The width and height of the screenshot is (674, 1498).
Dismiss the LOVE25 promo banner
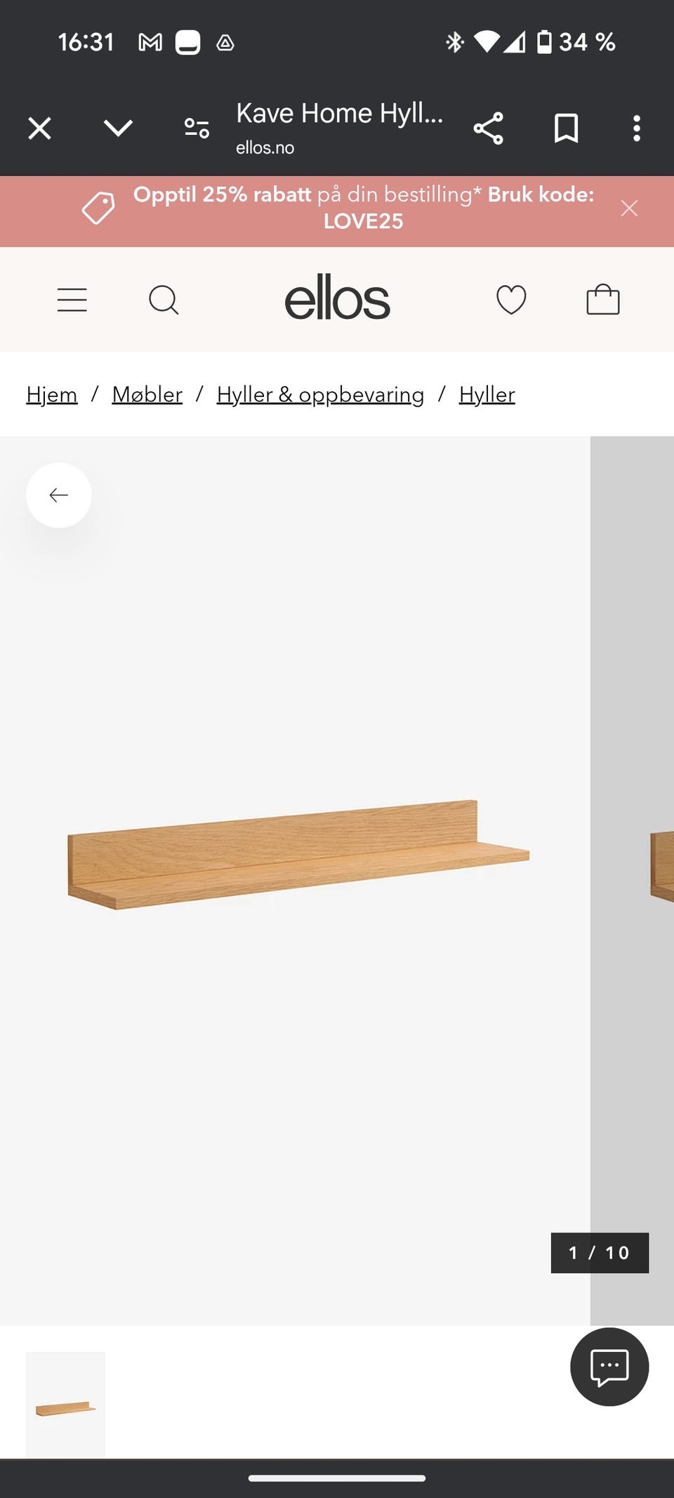coord(629,209)
